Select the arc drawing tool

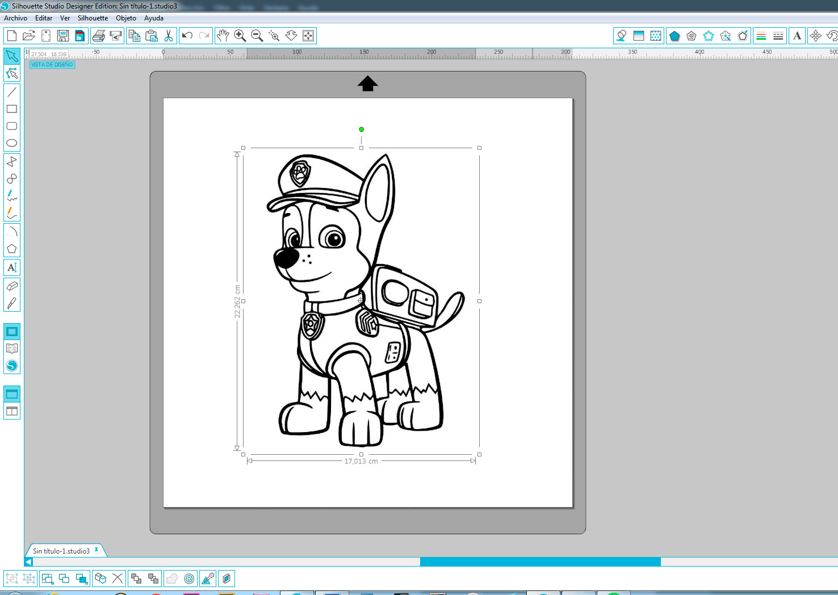pos(12,232)
